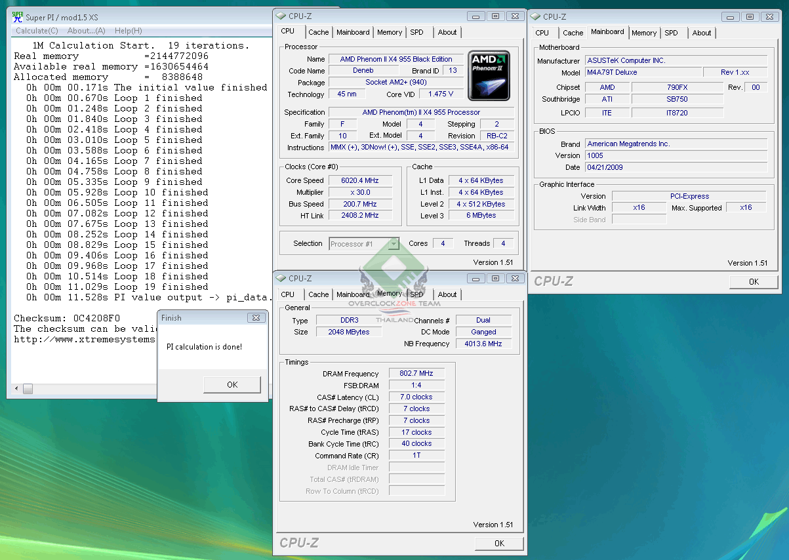Click the memory Size 2048 MBytes field
The height and width of the screenshot is (560, 789).
pyautogui.click(x=349, y=332)
